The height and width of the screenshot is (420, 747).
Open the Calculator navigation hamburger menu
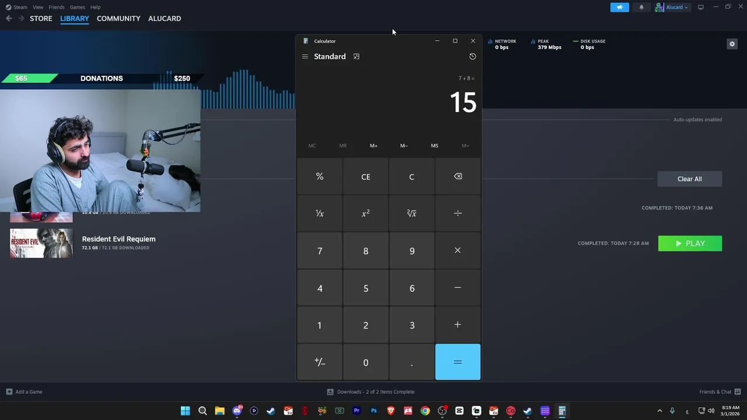[305, 57]
